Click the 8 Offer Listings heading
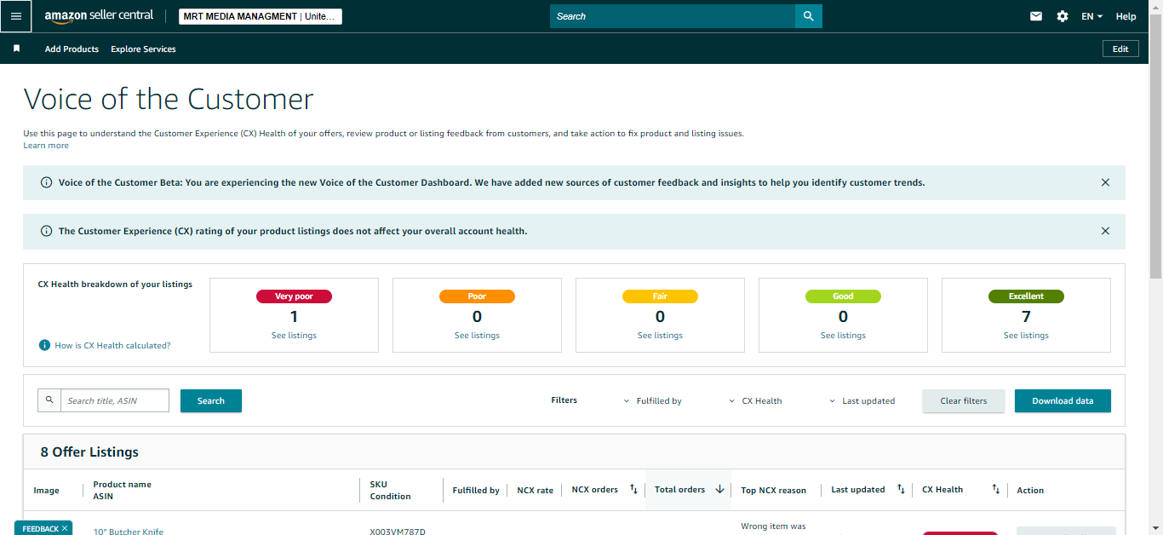The image size is (1163, 535). [89, 452]
